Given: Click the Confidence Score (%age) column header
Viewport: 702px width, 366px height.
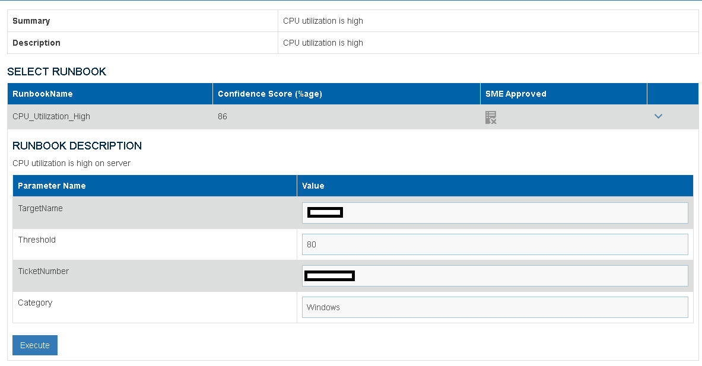Looking at the screenshot, I should pos(270,94).
